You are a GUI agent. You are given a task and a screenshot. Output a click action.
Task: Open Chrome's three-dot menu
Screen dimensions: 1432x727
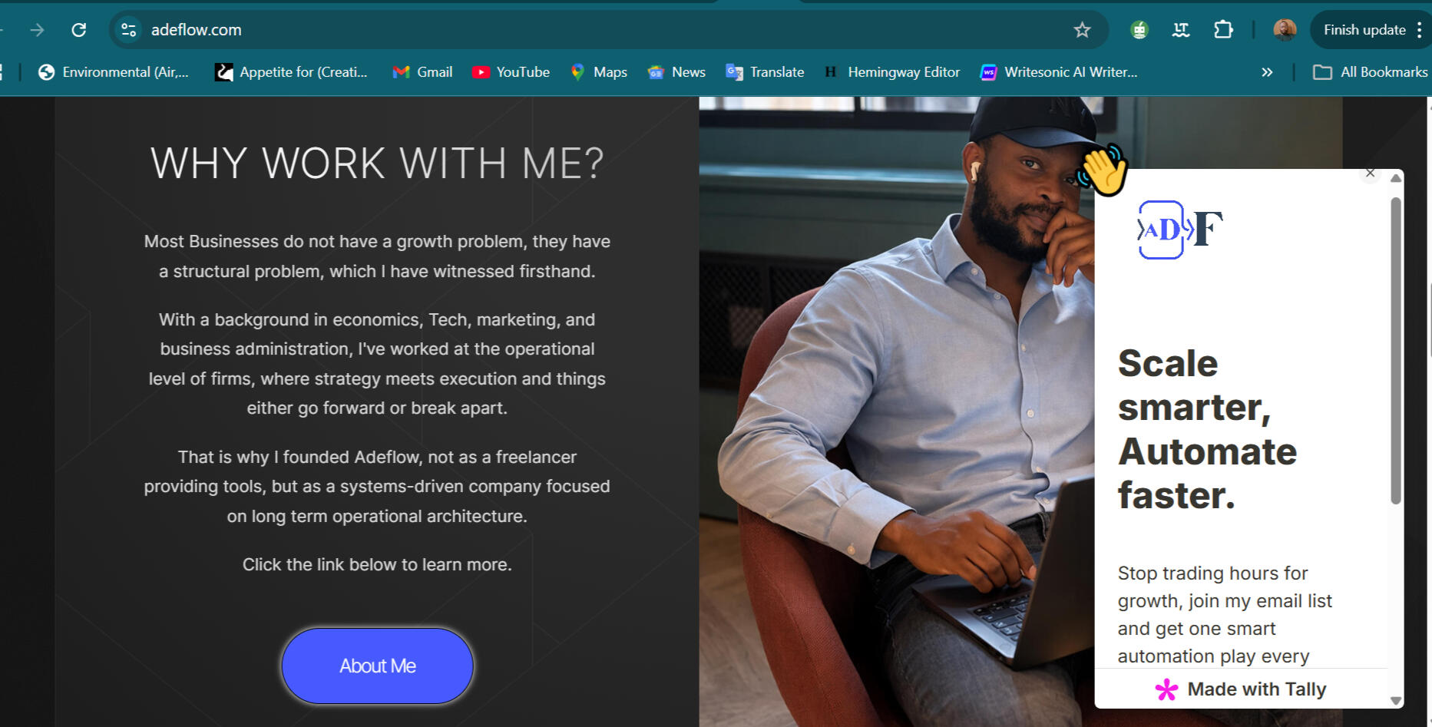point(1420,30)
